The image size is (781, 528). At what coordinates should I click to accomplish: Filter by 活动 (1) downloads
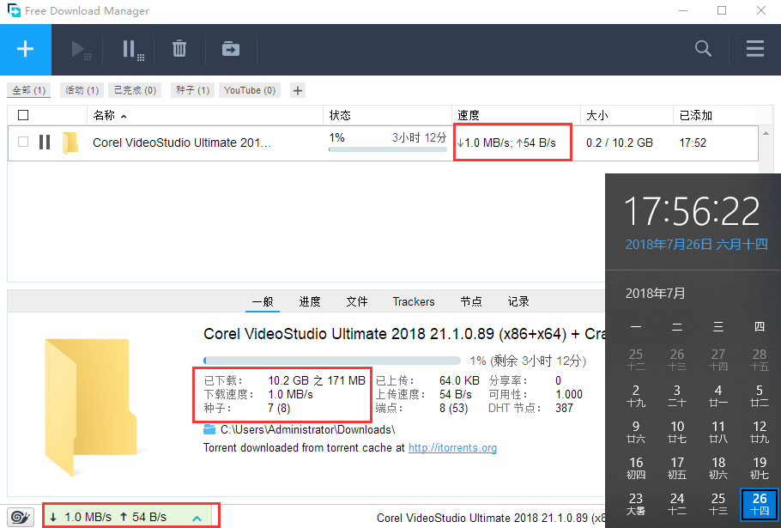pos(82,90)
